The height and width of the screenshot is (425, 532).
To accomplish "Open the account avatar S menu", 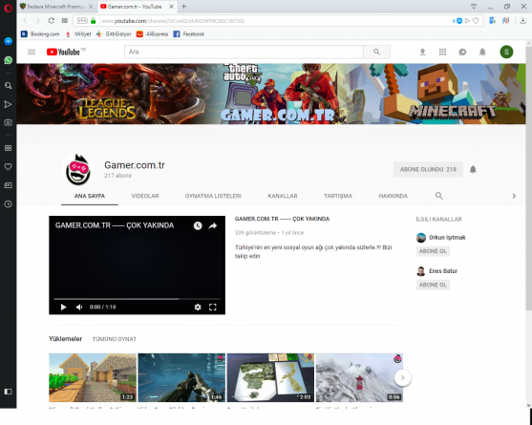I will coord(506,52).
